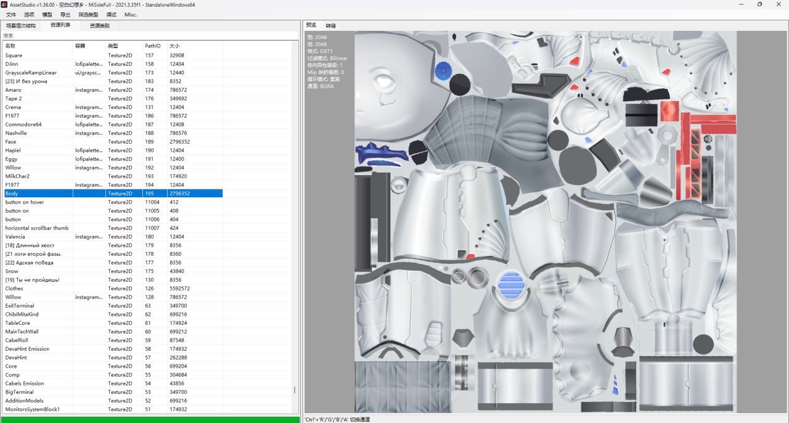Select the 'horizontal scrollbar thumb' asset row
This screenshot has height=423, width=789.
click(x=113, y=228)
